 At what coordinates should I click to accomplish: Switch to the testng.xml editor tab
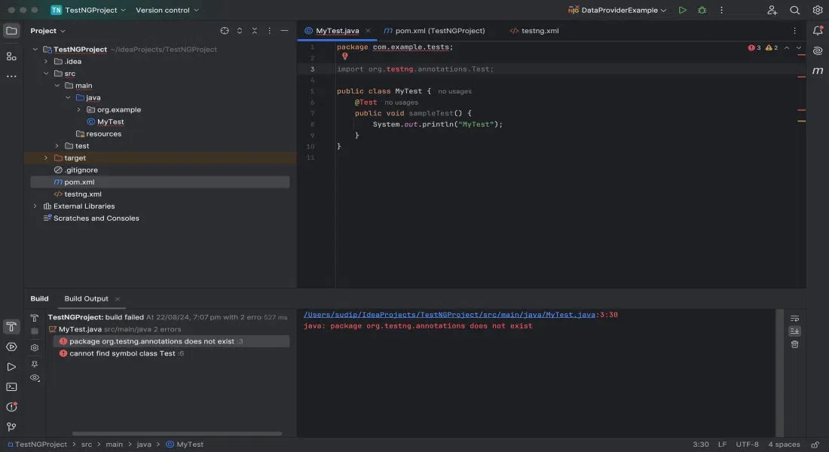point(534,31)
